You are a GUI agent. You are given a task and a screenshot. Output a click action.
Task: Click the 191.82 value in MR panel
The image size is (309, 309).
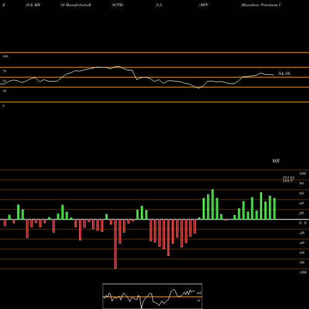(x=289, y=177)
